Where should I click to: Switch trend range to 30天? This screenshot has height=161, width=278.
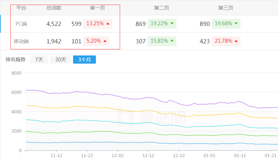[60, 60]
